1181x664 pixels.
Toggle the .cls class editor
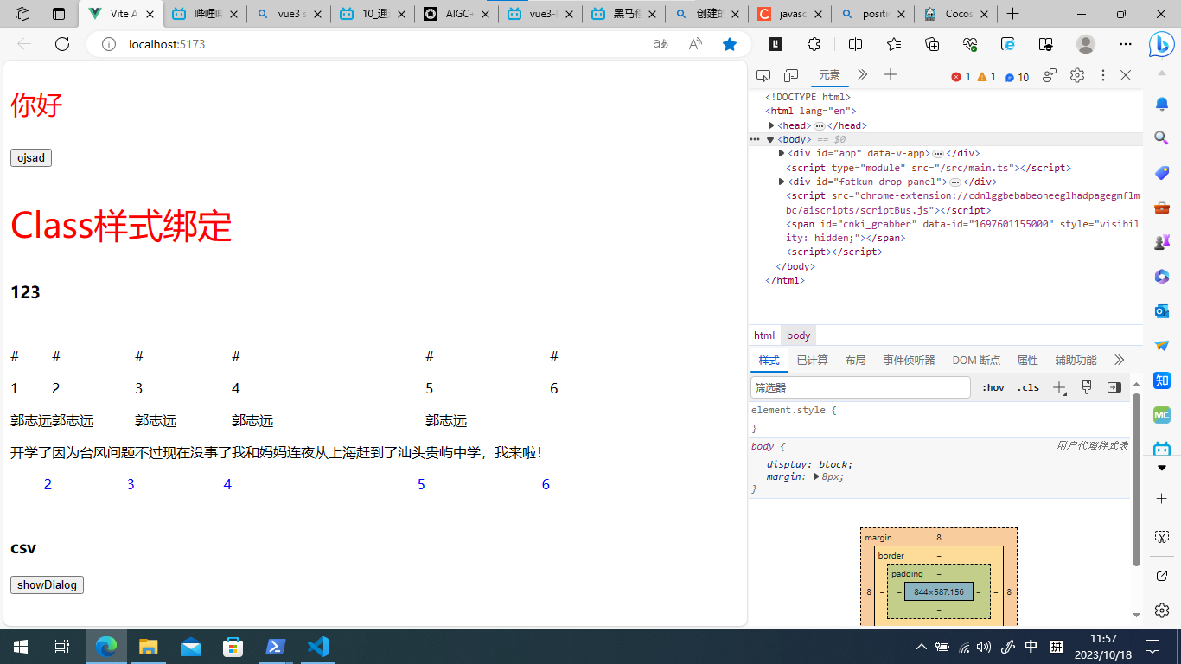(x=1028, y=387)
